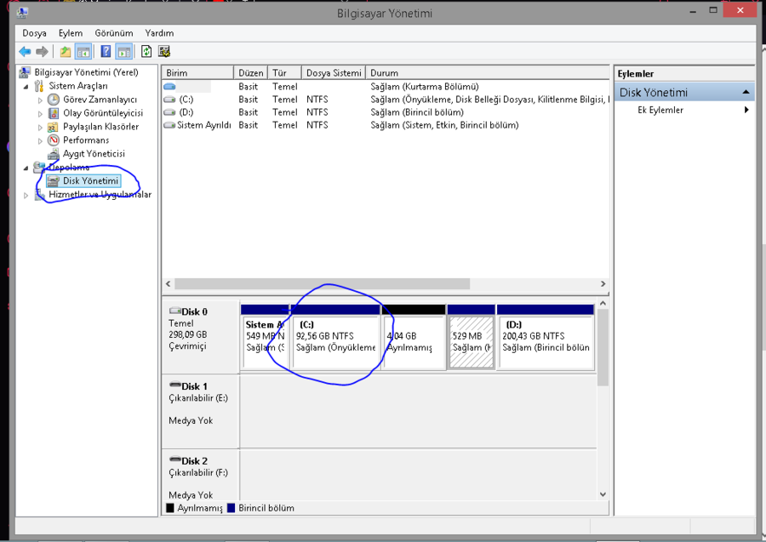Expand the Görev Zamanlayıcı node
The image size is (766, 542).
pos(40,100)
